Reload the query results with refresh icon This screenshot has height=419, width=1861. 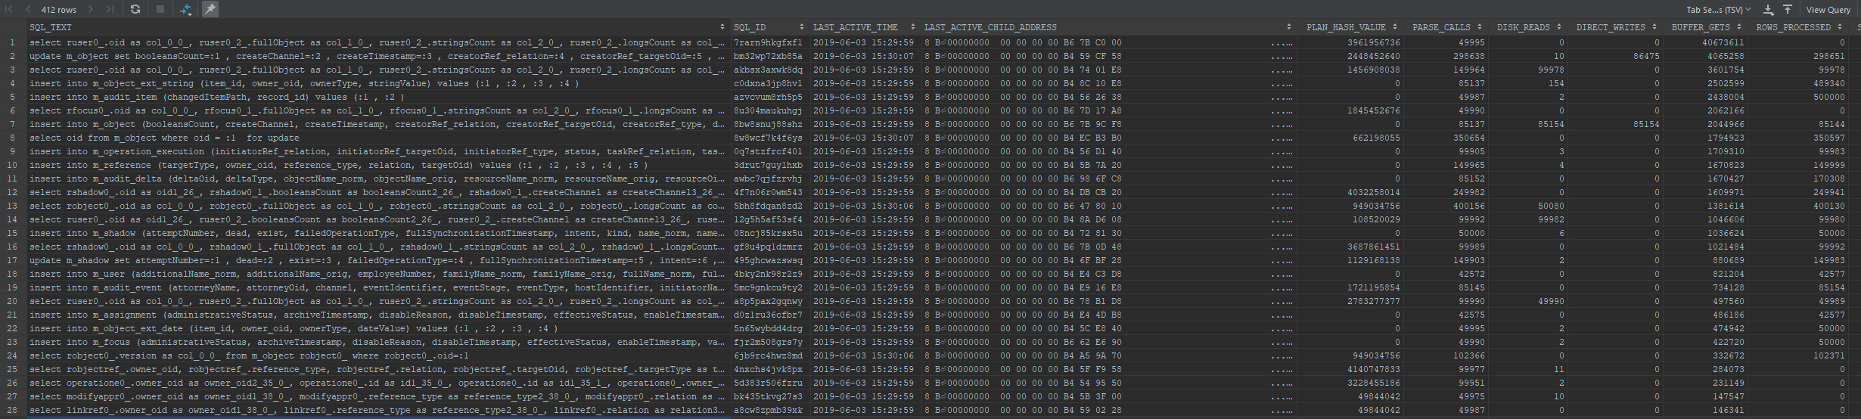(x=135, y=9)
